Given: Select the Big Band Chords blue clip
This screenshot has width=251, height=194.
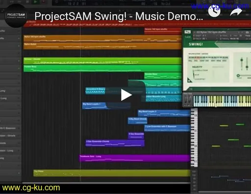Looking at the screenshot, I should [138, 120].
